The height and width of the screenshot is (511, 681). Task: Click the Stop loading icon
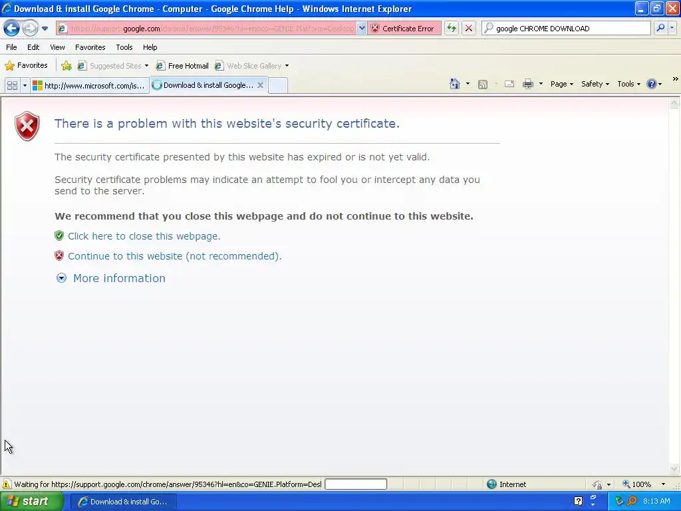coord(469,29)
